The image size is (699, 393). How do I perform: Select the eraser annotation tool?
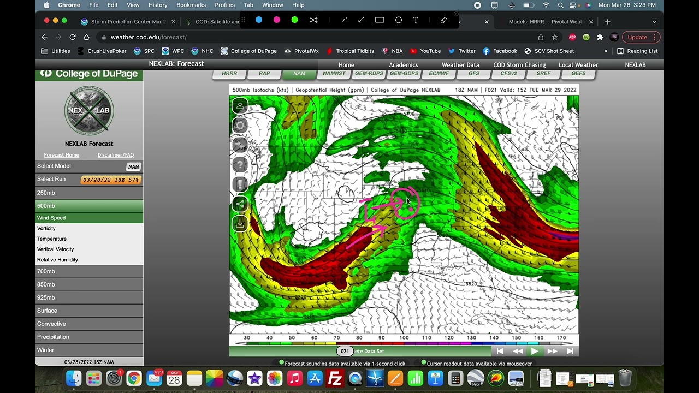[x=444, y=20]
